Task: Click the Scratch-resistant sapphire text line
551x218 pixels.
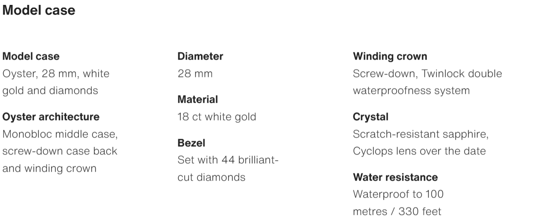Action: pyautogui.click(x=424, y=134)
